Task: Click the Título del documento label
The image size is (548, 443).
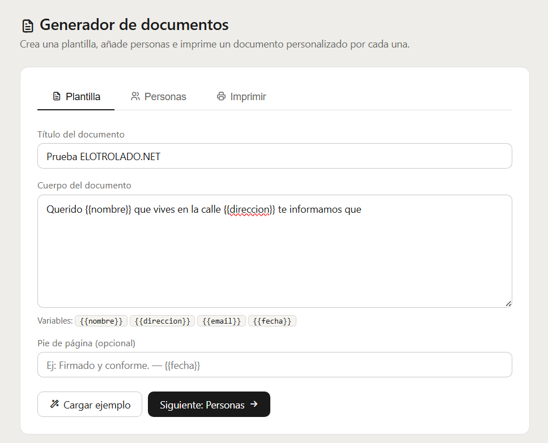Action: point(81,134)
